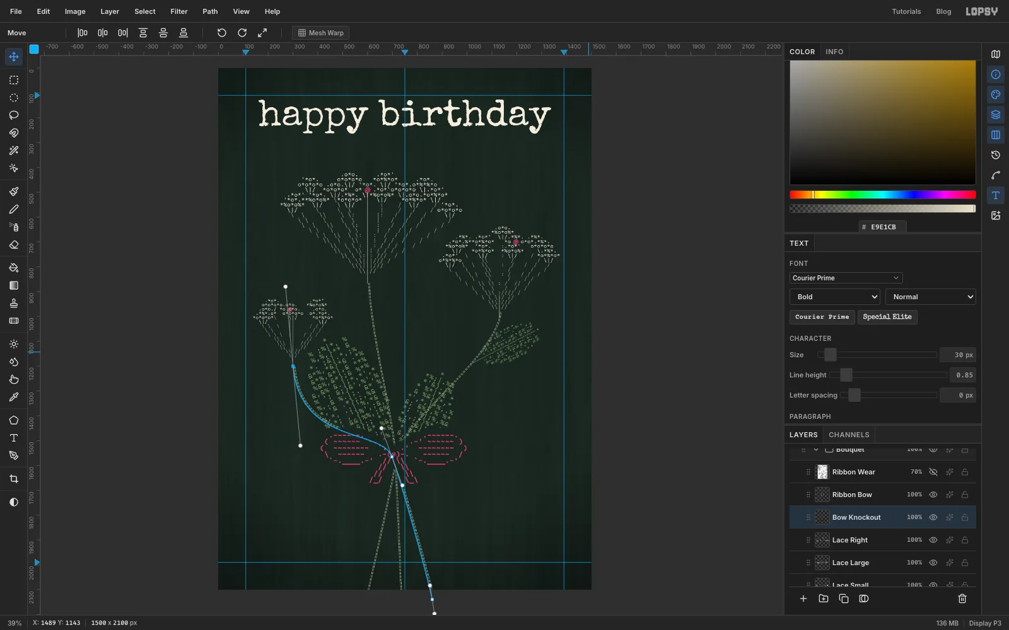Switch to the Channels tab
The image size is (1009, 630).
[849, 435]
